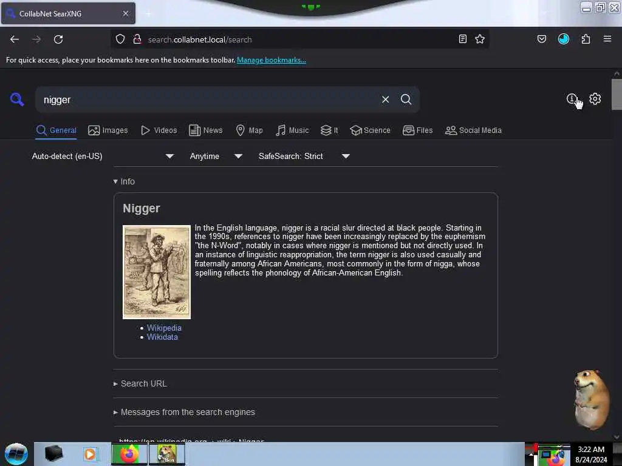Click the SearXNG magnifier logo
The image size is (622, 466).
[x=17, y=100]
